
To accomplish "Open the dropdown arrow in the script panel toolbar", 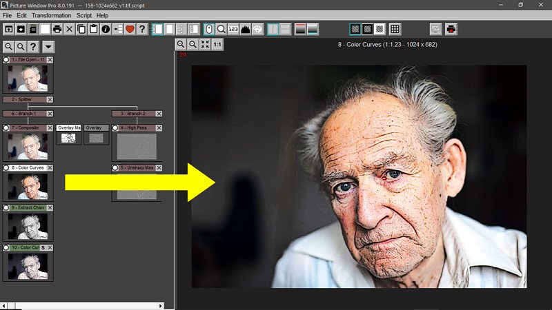I will (48, 47).
